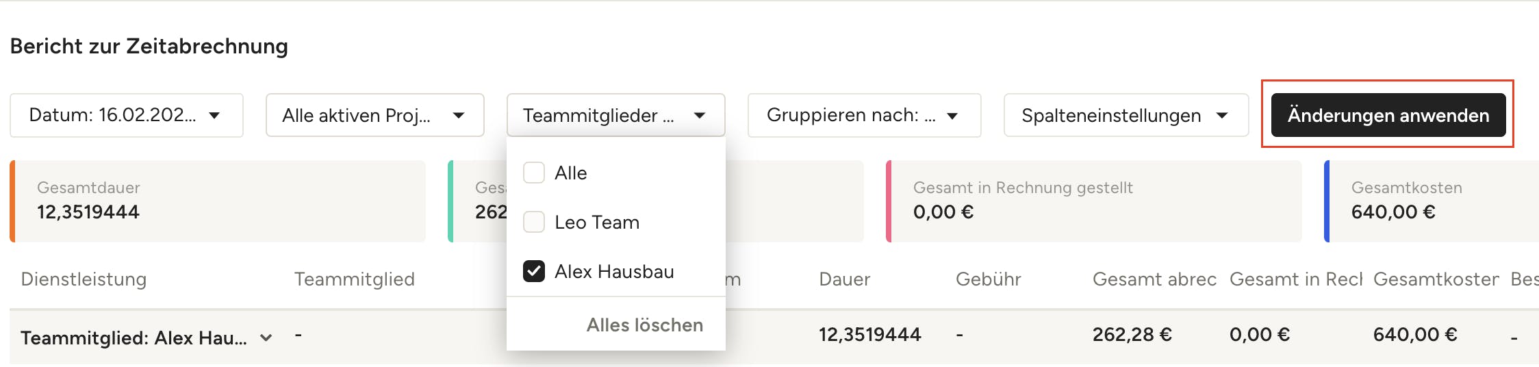
Task: Click the Teammitglied column header
Action: 354,279
